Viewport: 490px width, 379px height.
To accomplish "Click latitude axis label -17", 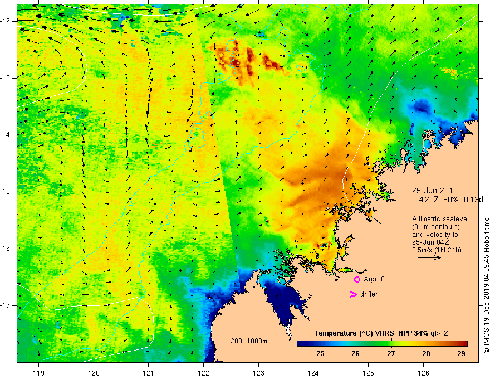I will (x=6, y=305).
